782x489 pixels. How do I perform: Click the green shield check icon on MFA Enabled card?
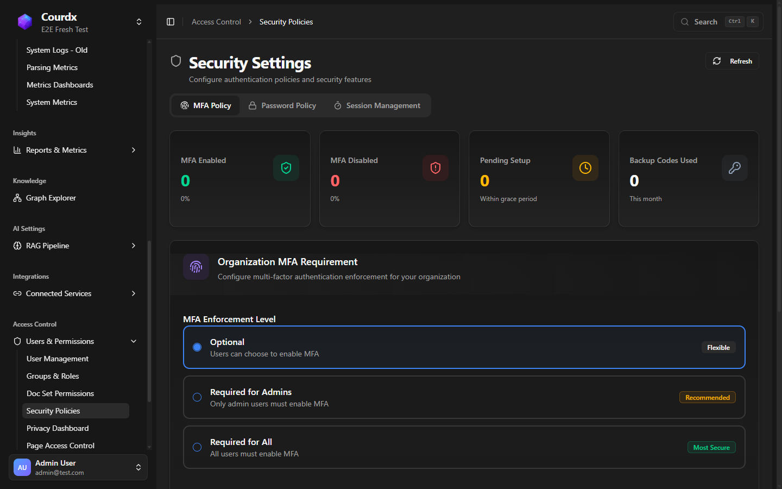click(x=286, y=168)
